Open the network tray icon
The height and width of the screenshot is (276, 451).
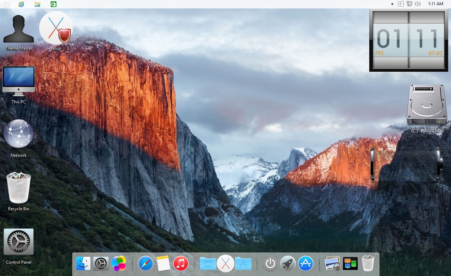[x=409, y=4]
